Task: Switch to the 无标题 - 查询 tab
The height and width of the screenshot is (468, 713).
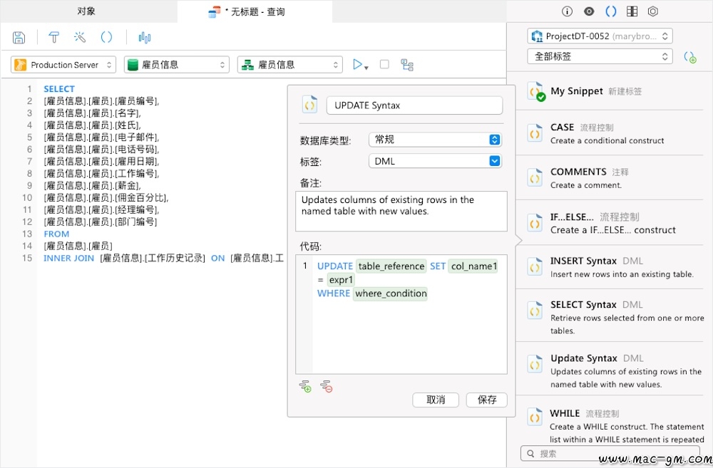Action: 255,11
